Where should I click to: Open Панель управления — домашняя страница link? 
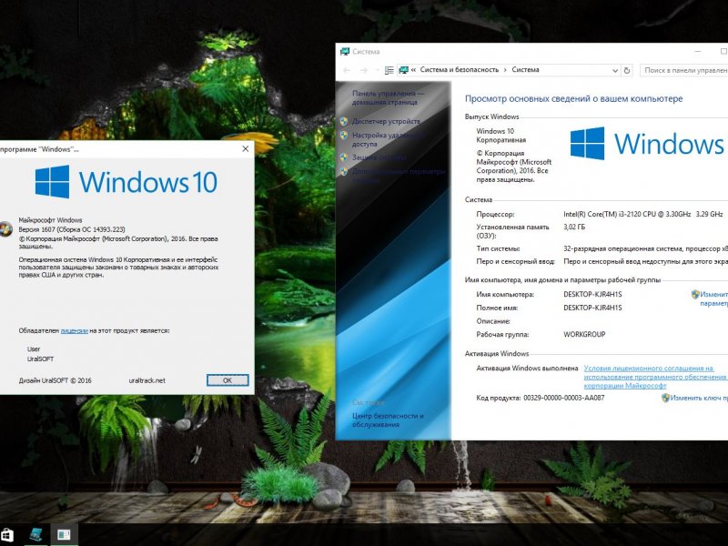point(388,98)
